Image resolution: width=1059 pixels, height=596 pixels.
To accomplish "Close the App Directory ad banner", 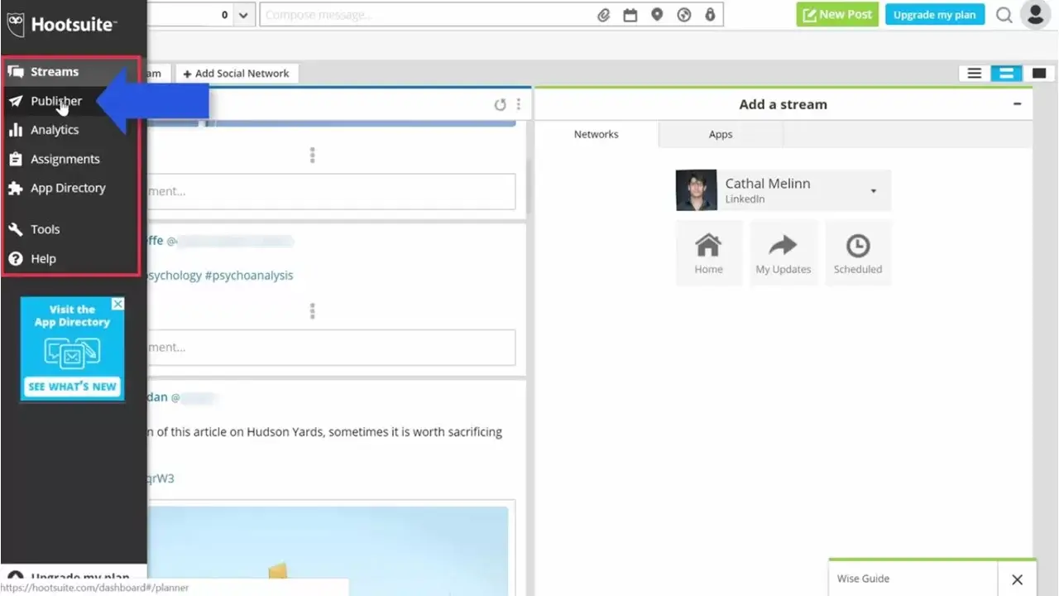I will [117, 305].
